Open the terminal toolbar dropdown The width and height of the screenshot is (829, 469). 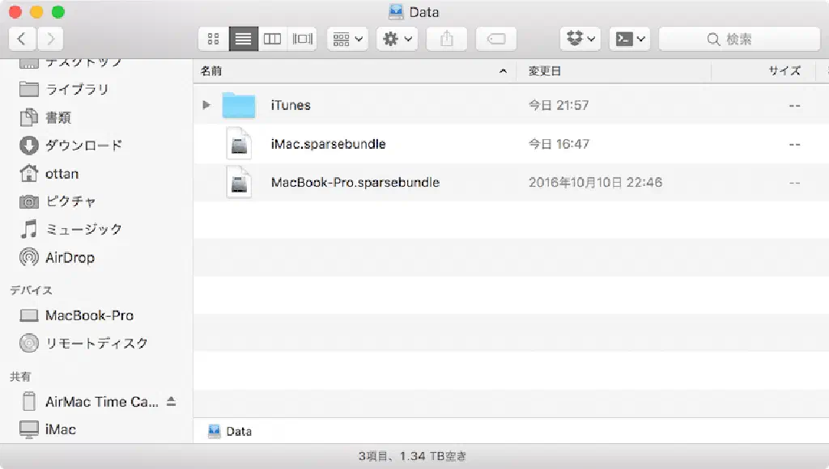[631, 38]
